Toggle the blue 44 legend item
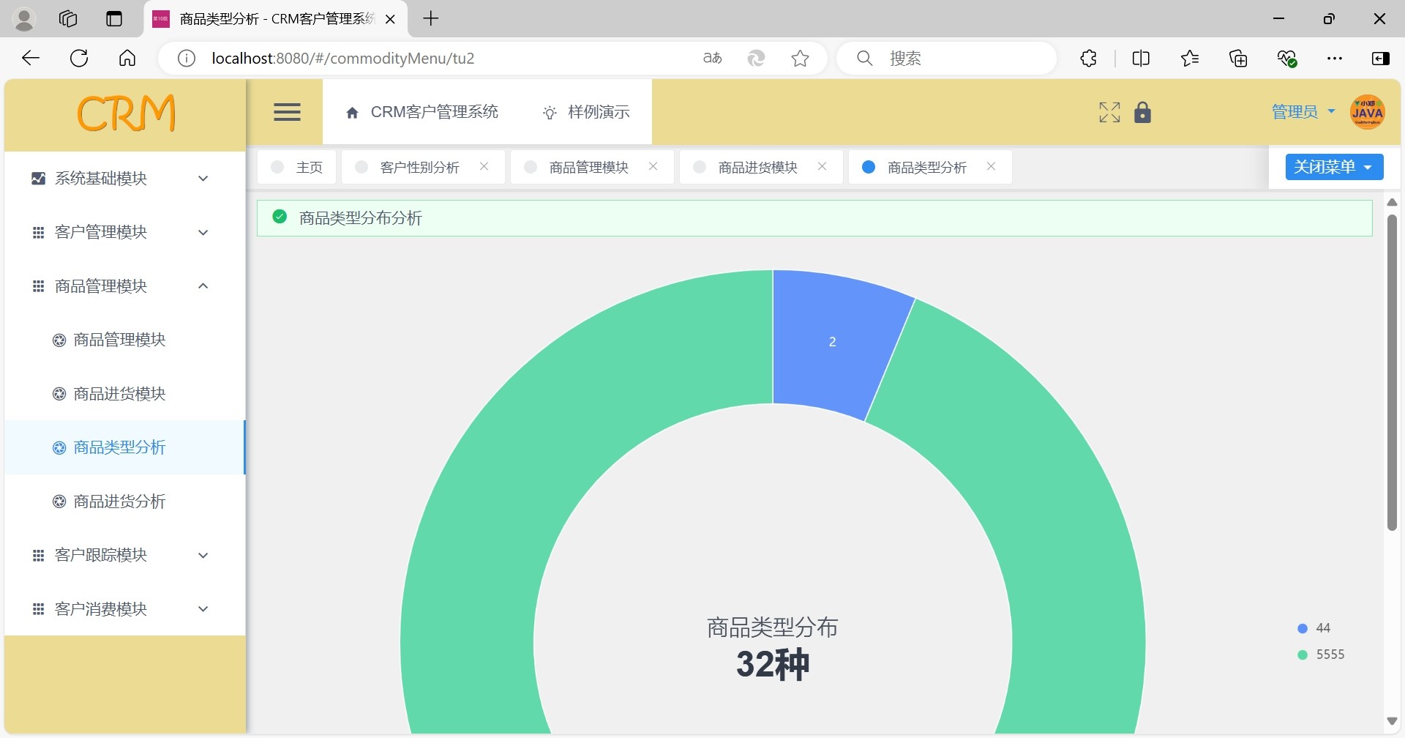The width and height of the screenshot is (1405, 738). coord(1314,628)
